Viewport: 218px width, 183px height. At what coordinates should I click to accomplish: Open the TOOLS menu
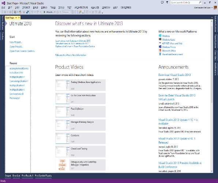pyautogui.click(x=61, y=8)
